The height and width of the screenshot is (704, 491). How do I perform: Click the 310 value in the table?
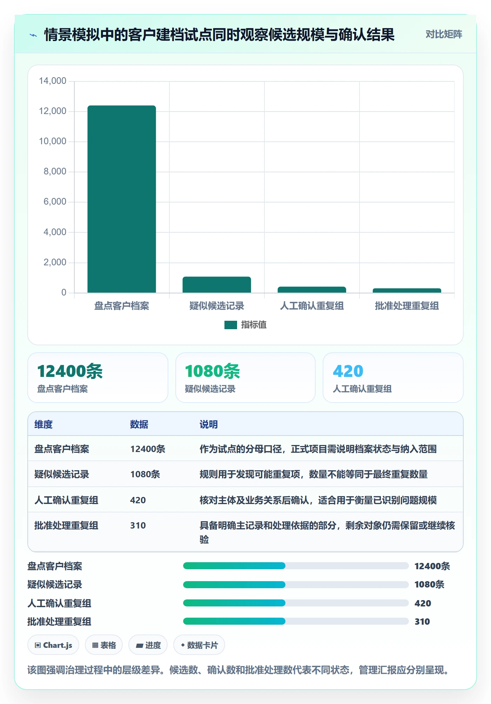[x=138, y=526]
